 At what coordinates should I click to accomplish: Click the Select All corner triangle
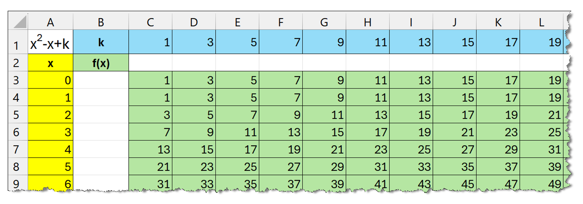(x=19, y=22)
